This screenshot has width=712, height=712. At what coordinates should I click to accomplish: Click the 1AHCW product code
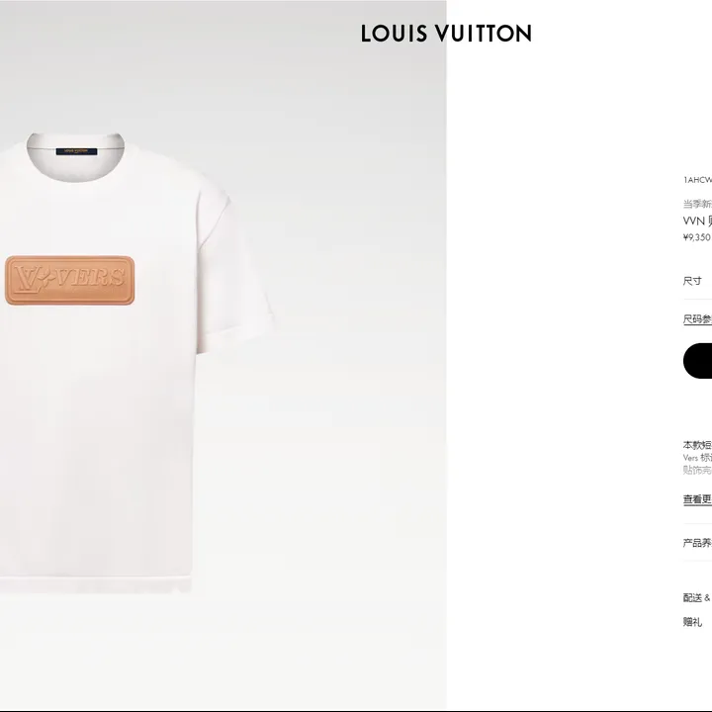tap(697, 180)
